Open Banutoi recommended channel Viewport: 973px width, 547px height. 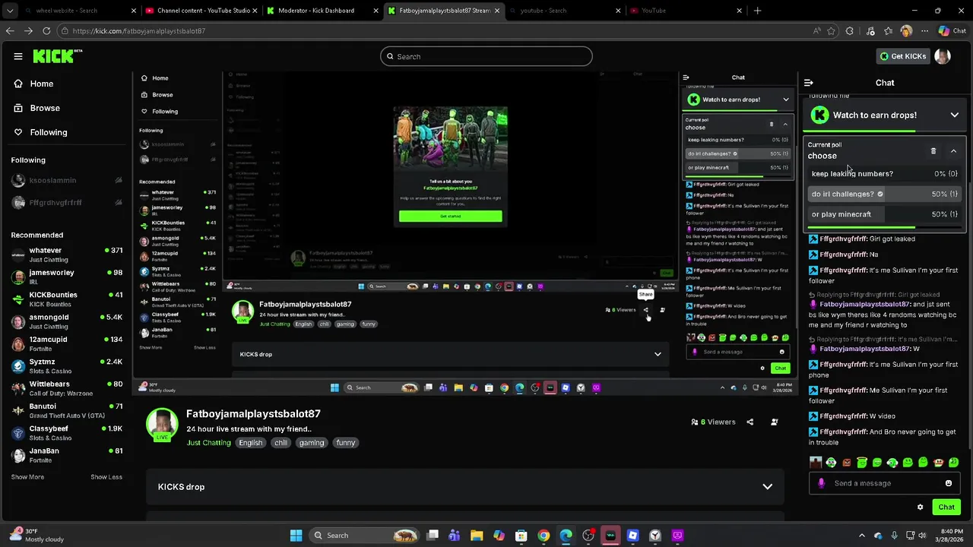click(67, 410)
